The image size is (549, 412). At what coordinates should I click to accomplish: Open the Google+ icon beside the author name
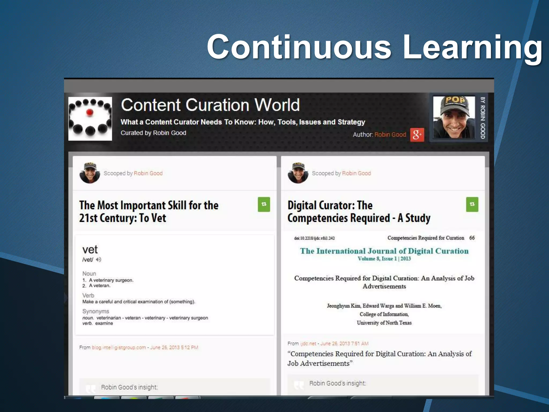click(x=417, y=135)
